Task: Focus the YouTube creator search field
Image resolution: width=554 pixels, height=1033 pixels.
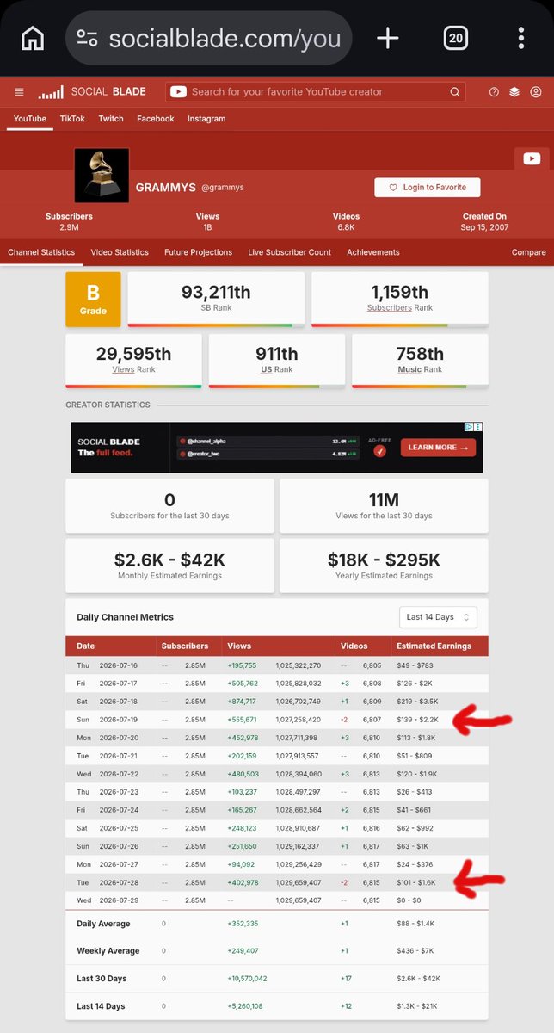Action: point(316,92)
